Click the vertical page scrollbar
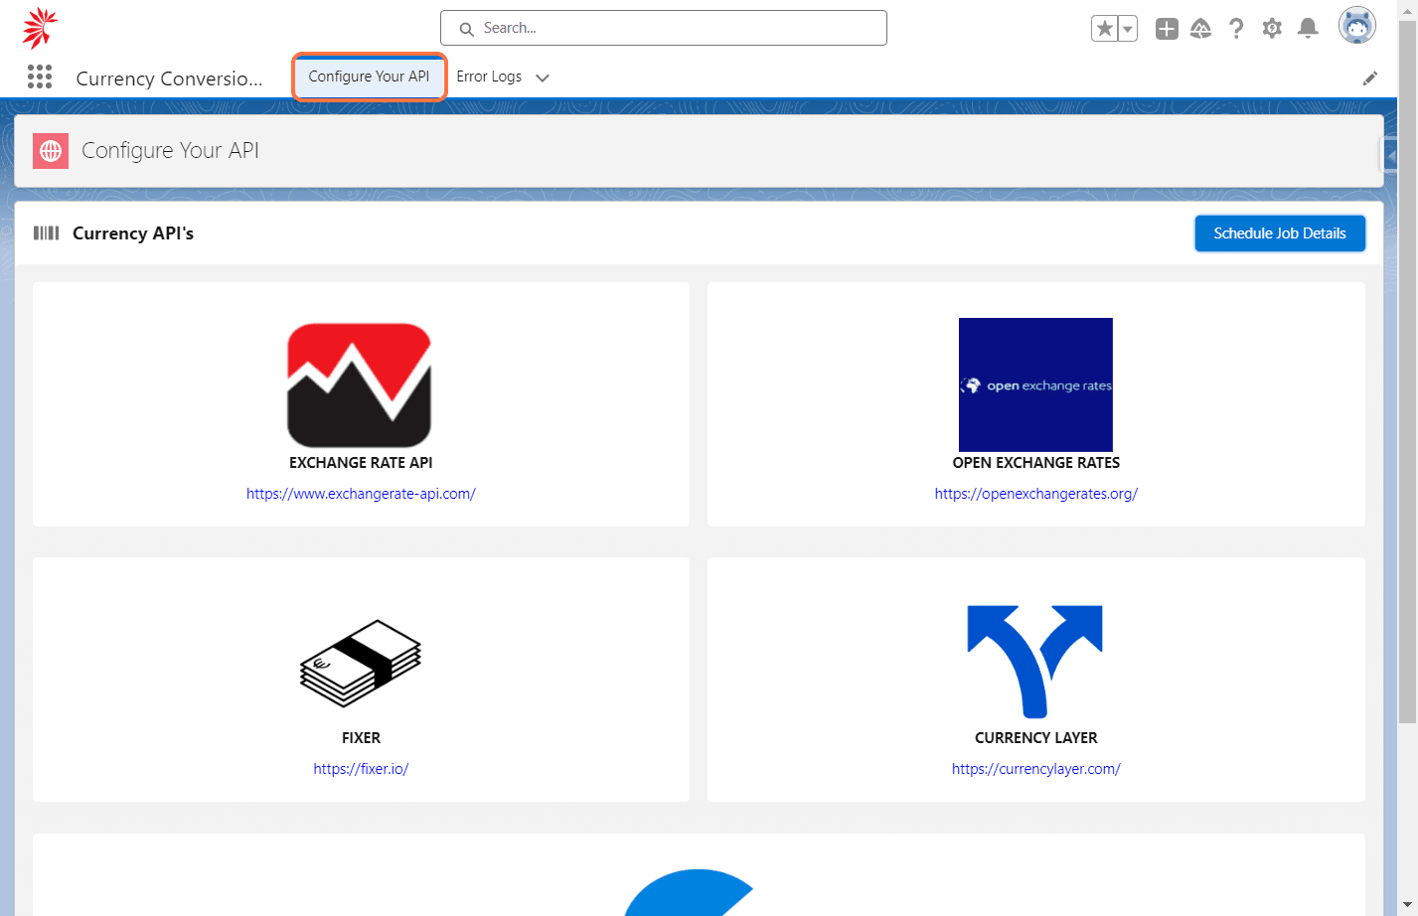The width and height of the screenshot is (1418, 916). [x=1407, y=373]
